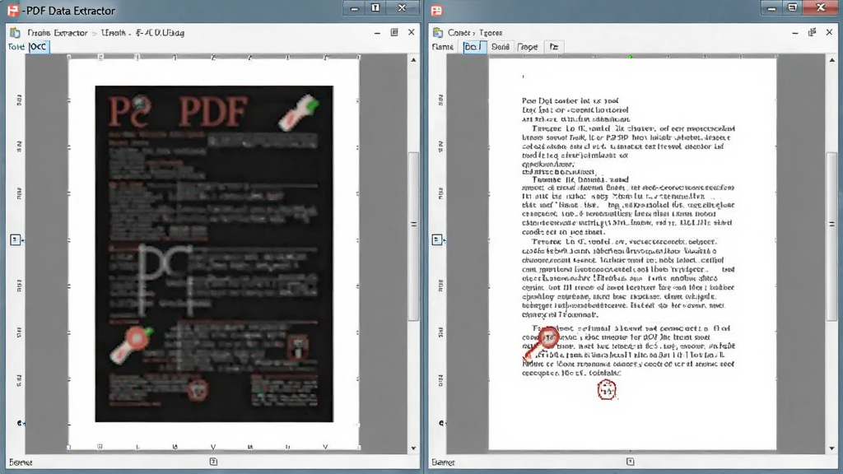The height and width of the screenshot is (474, 843).
Task: Click the 'Comer' breadcrumb in right panel
Action: coord(459,33)
